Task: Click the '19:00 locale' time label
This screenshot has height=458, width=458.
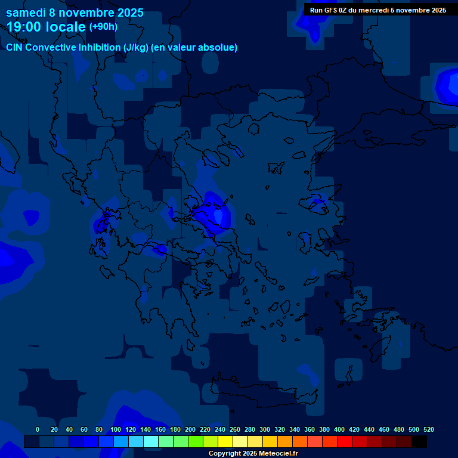Action: [47, 27]
